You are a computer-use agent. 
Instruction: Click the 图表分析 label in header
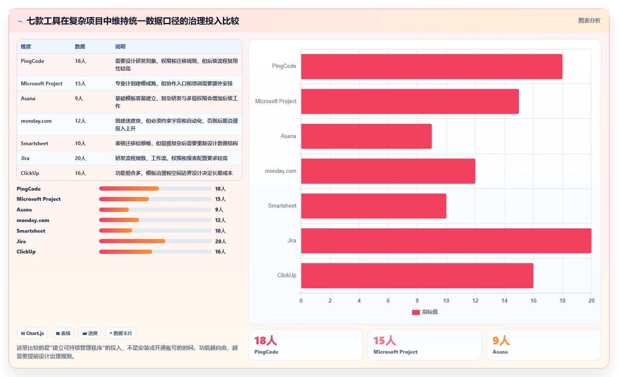click(589, 20)
